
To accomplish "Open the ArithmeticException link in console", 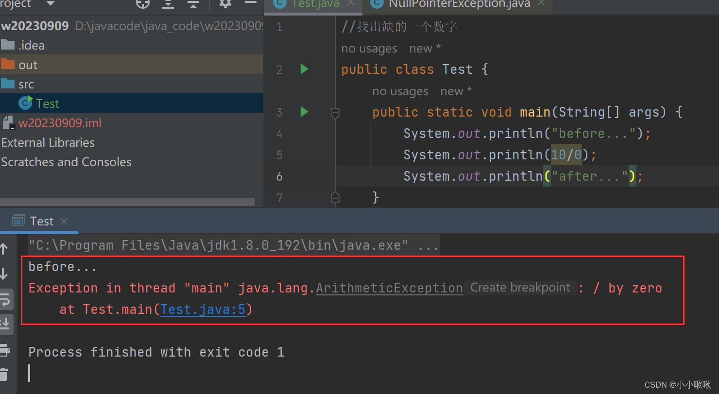I will coord(389,288).
